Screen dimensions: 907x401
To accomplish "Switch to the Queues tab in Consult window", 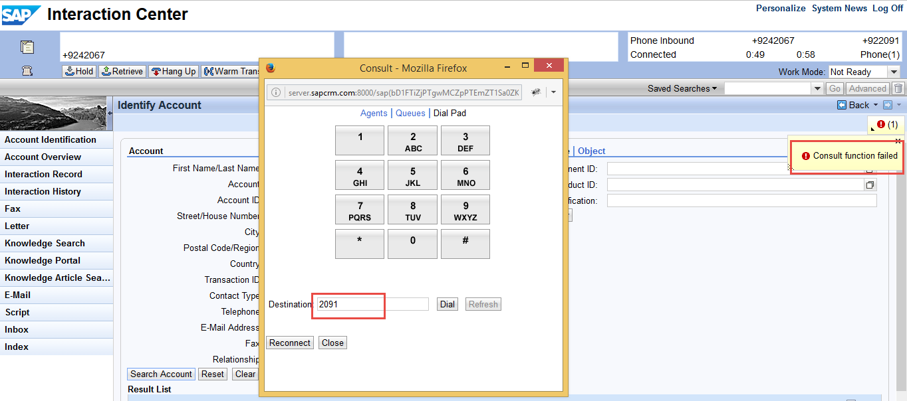I will tap(410, 113).
